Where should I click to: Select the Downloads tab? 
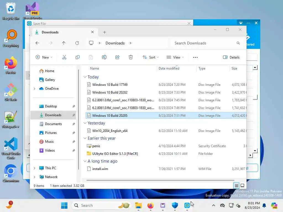[65, 32]
